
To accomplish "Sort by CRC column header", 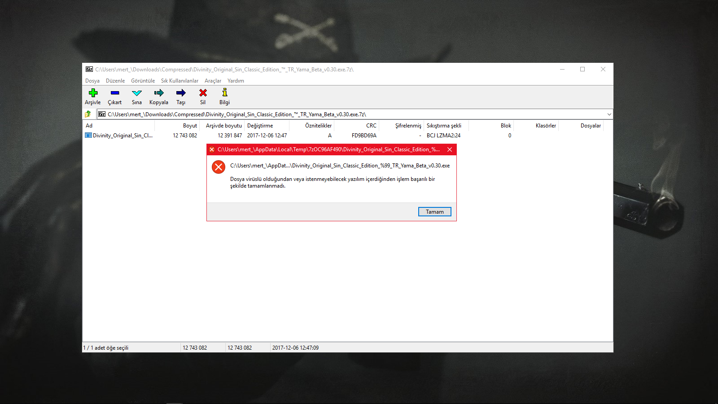I will coord(356,126).
